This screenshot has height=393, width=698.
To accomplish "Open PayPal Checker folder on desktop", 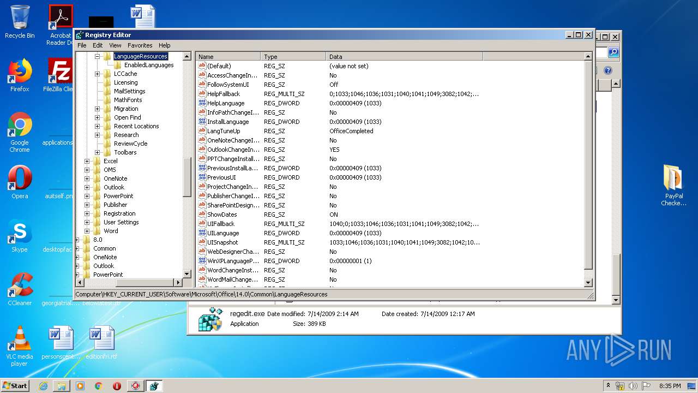I will point(673,186).
